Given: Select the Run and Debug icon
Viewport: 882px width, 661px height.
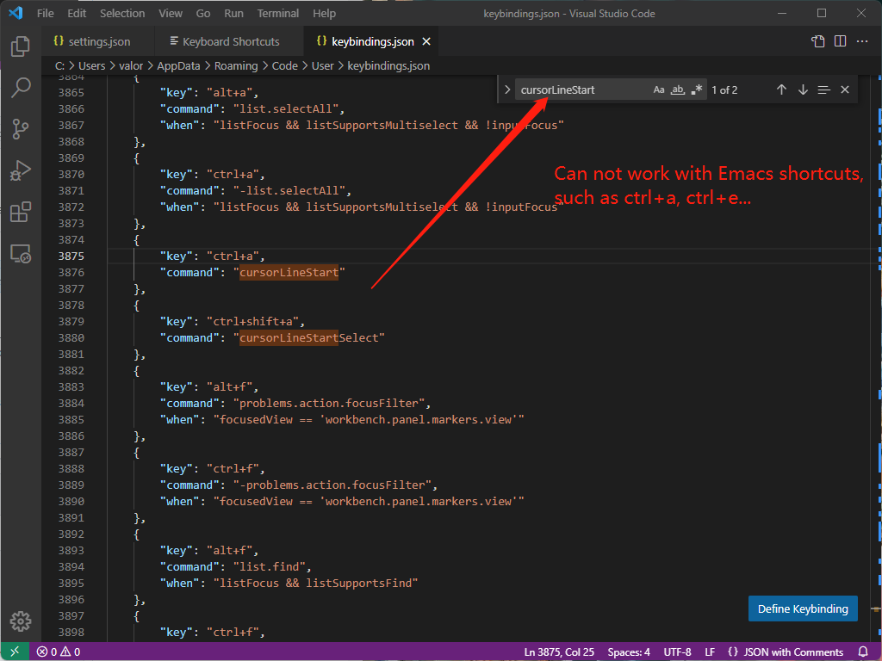Looking at the screenshot, I should [x=20, y=170].
